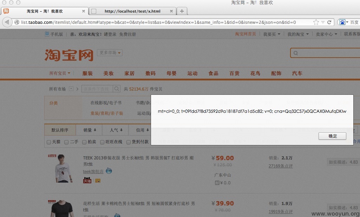Click Wangwang chat icon beside teek旗舰店
The image size is (360, 217).
pyautogui.click(x=109, y=171)
